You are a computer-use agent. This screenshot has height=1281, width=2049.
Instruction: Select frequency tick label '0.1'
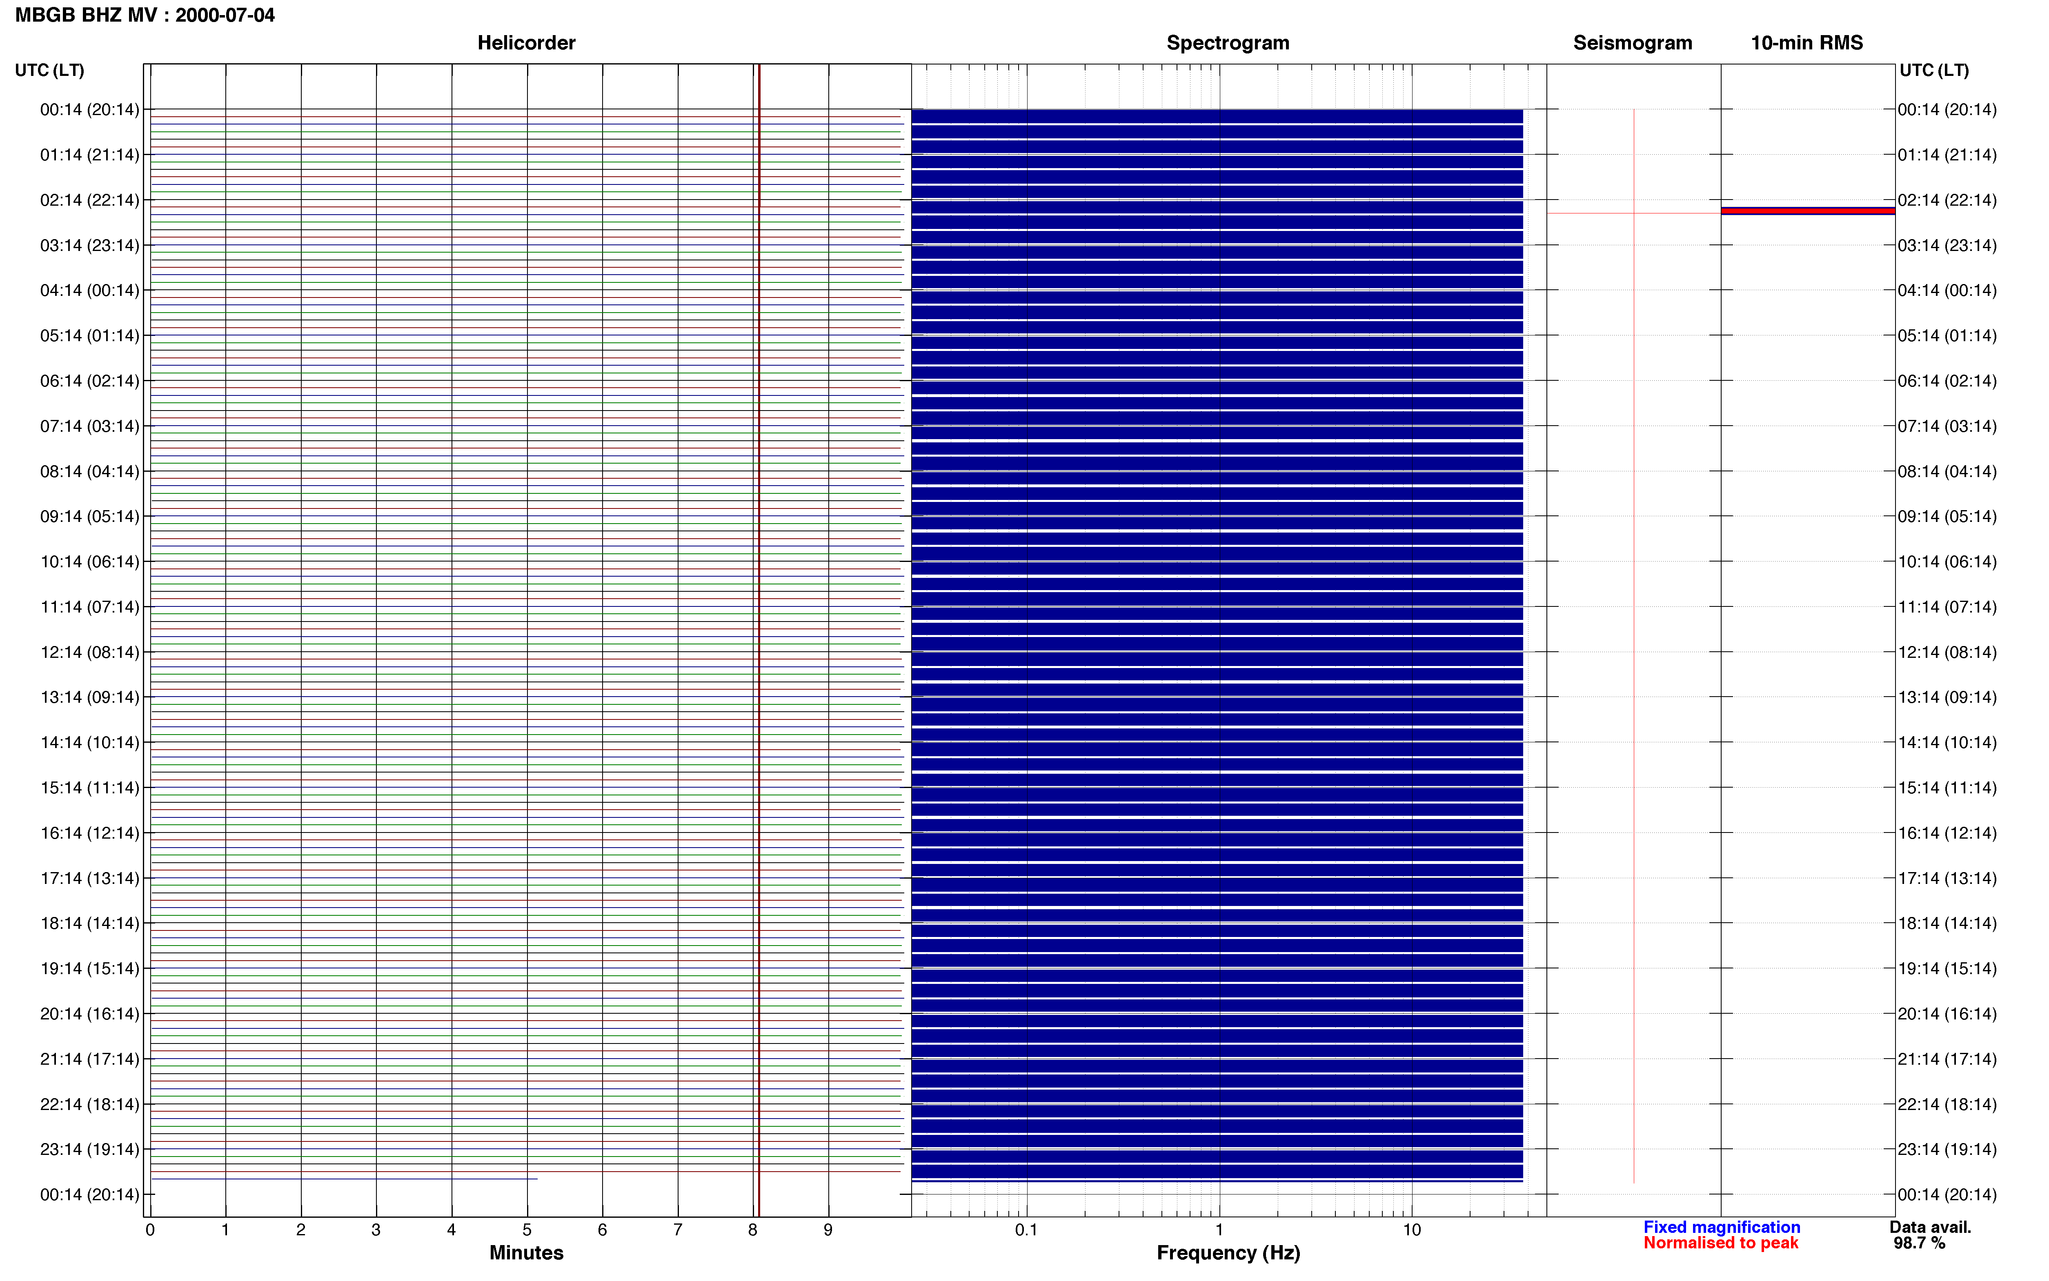[x=1026, y=1229]
